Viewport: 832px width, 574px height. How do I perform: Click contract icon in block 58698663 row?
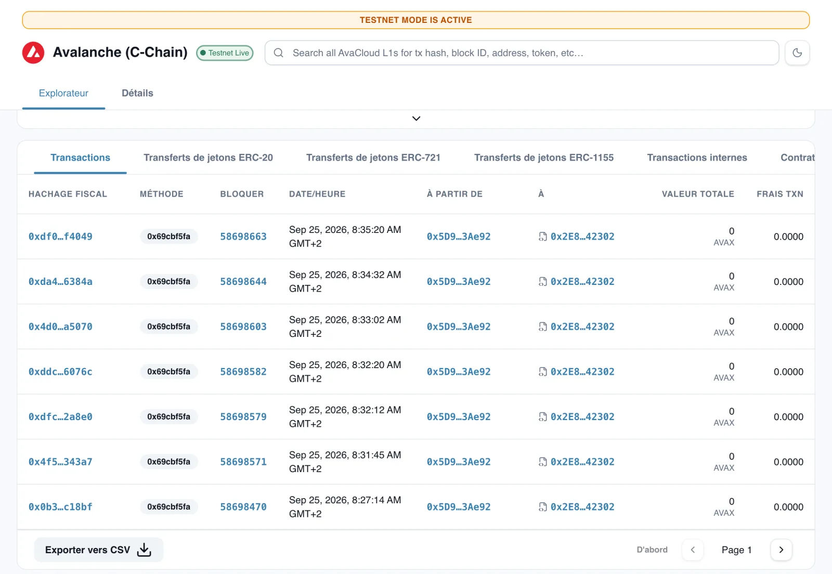(543, 237)
